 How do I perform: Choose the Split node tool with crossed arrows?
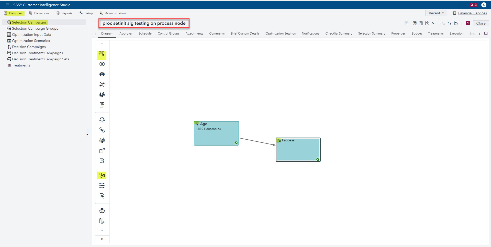coord(102,84)
